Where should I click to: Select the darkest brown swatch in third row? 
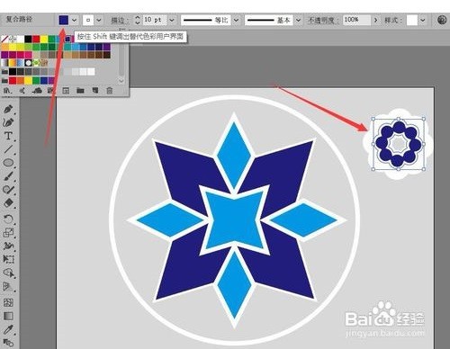tap(107, 55)
